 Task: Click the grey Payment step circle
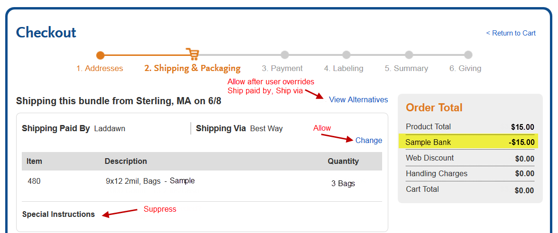(x=284, y=55)
